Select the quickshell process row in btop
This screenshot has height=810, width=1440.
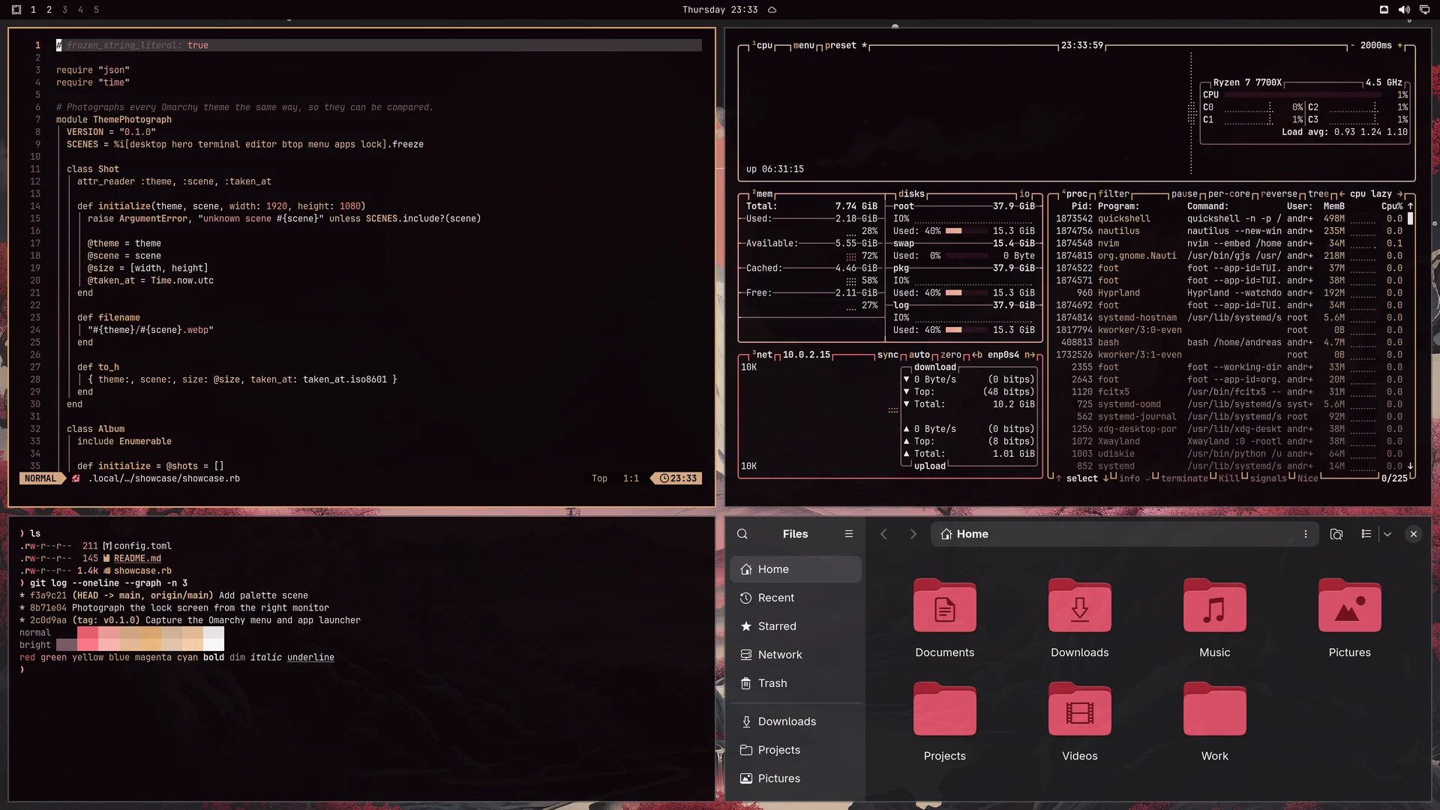tap(1228, 219)
